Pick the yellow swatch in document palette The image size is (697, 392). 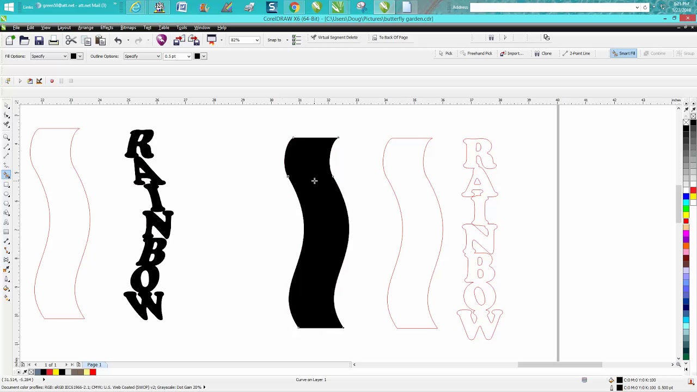click(56, 372)
